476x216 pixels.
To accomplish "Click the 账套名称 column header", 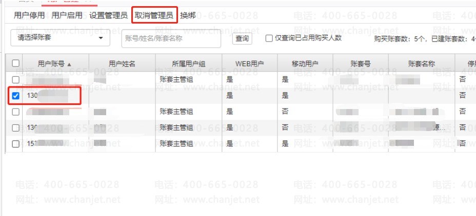I will (x=421, y=64).
